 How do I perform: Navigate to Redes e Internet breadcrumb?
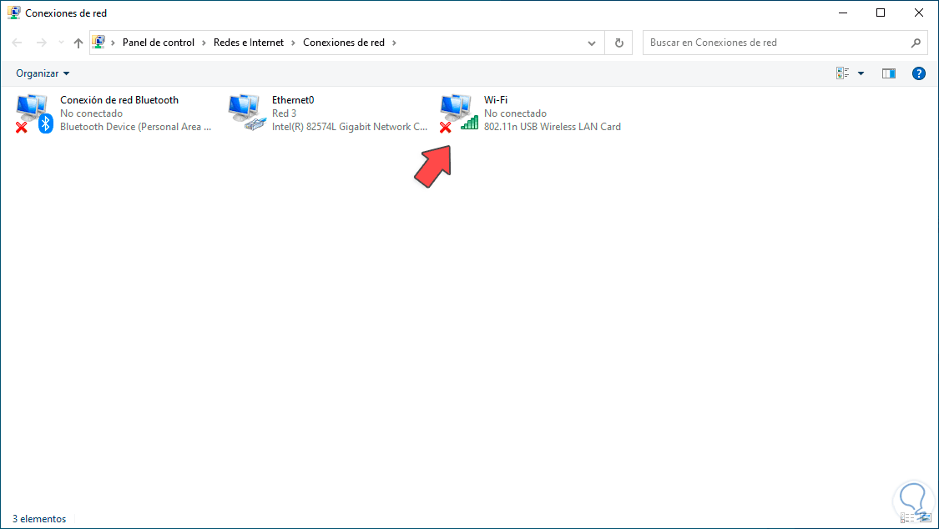point(249,43)
